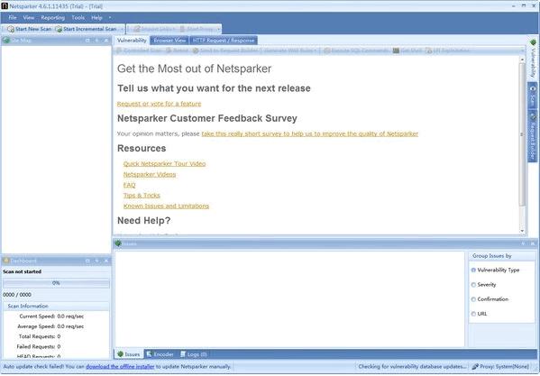Open the Dashboard panel window position dropdown

[87, 261]
